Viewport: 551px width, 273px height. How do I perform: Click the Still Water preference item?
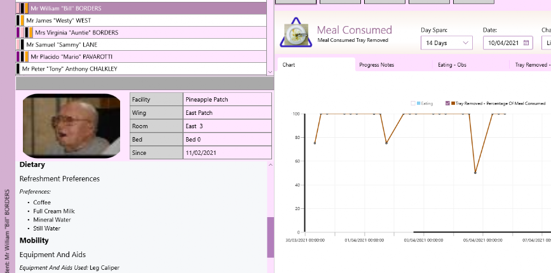47,229
